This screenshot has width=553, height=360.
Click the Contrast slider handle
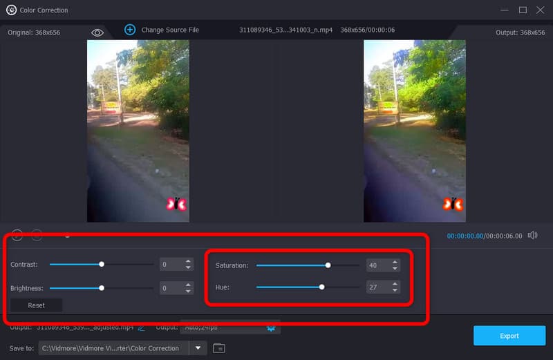point(102,264)
